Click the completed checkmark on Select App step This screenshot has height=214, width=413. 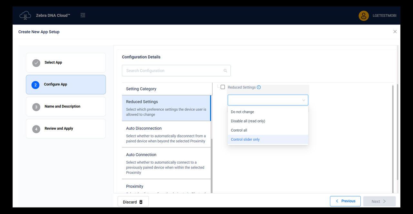36,63
